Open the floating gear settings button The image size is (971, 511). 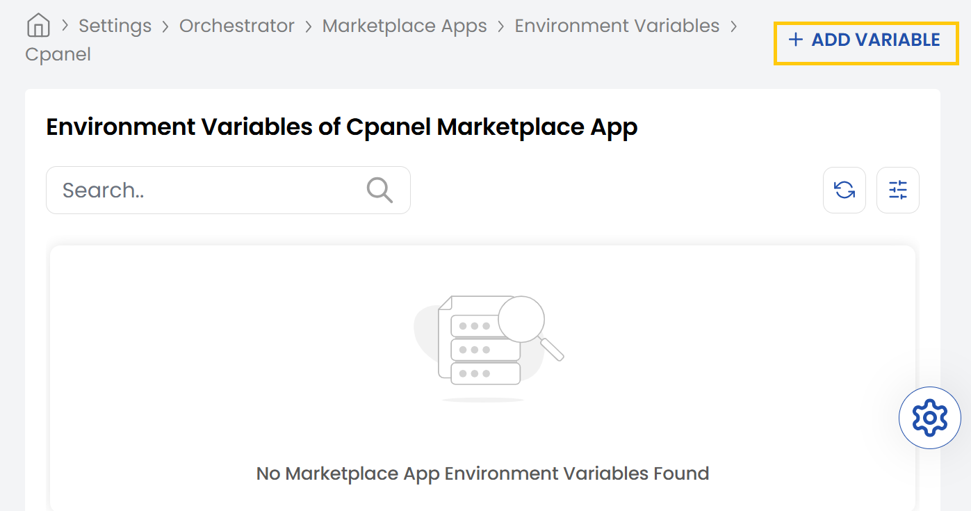click(929, 418)
